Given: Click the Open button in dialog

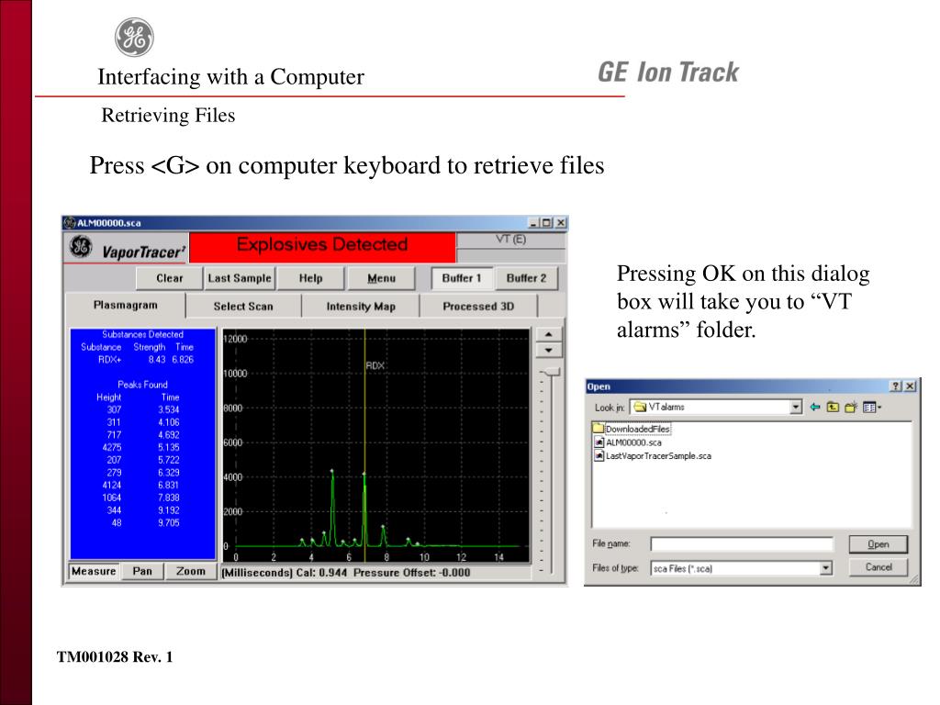Looking at the screenshot, I should pyautogui.click(x=878, y=544).
